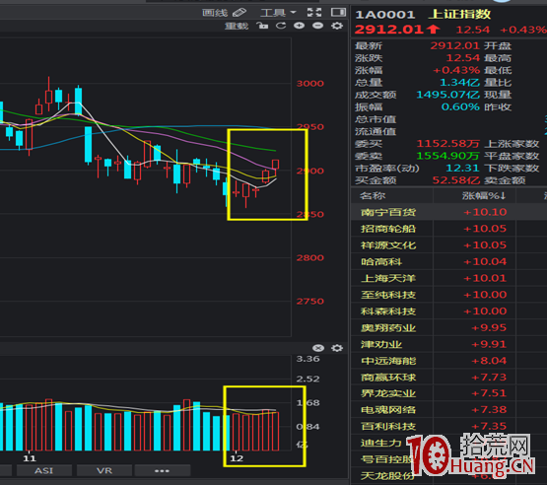547x485 pixels.
Task: Click the 2750 price axis label
Action: [x=310, y=301]
